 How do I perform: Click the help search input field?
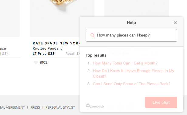[x=131, y=35]
